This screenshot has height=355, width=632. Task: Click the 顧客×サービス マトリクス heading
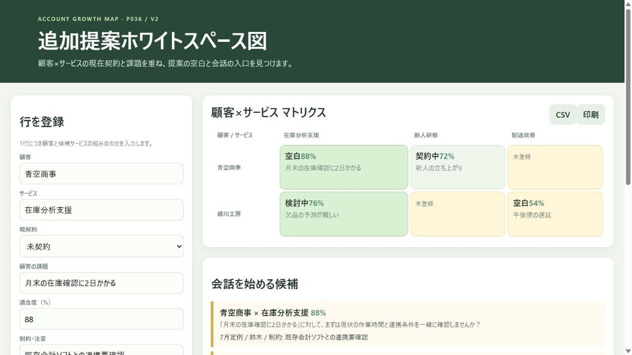[268, 113]
